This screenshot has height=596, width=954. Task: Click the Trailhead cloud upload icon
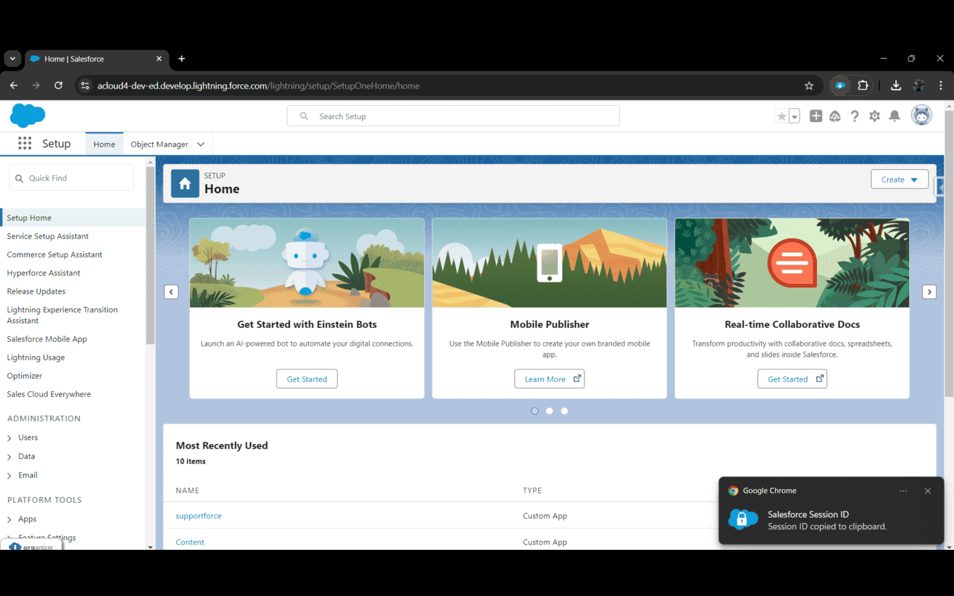point(835,115)
